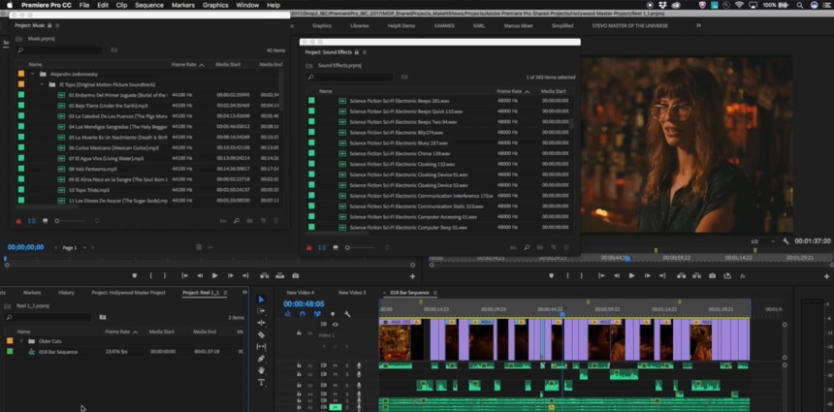The height and width of the screenshot is (412, 834).
Task: Create new bin in Reel 1_1 search row
Action: tap(103, 317)
